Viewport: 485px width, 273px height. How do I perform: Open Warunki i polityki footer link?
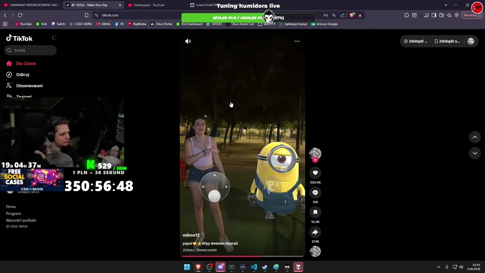[x=21, y=220]
